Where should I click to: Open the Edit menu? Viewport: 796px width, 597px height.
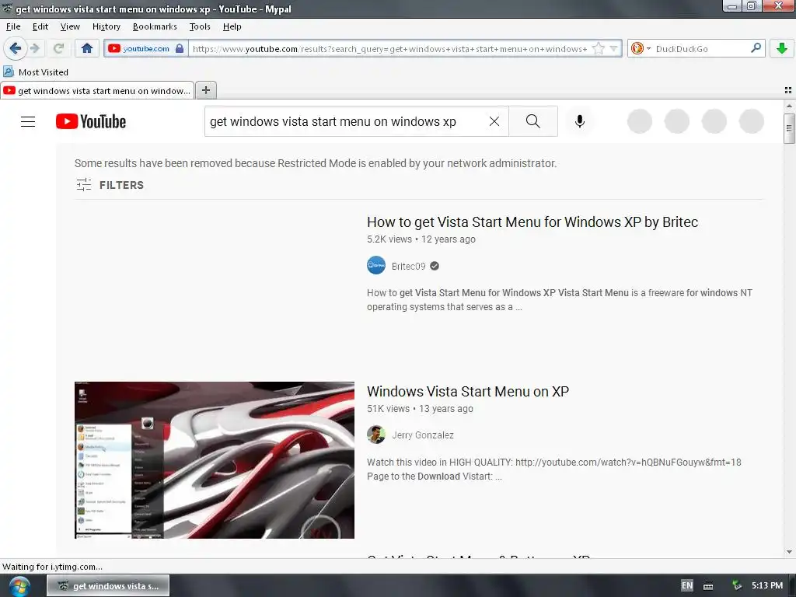tap(40, 26)
